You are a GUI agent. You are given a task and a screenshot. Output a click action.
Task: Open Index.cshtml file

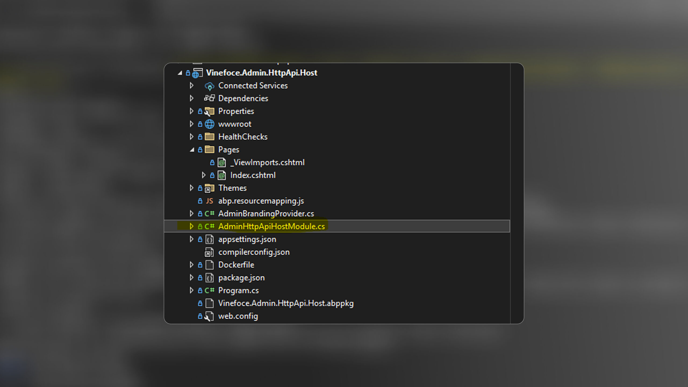coord(253,175)
